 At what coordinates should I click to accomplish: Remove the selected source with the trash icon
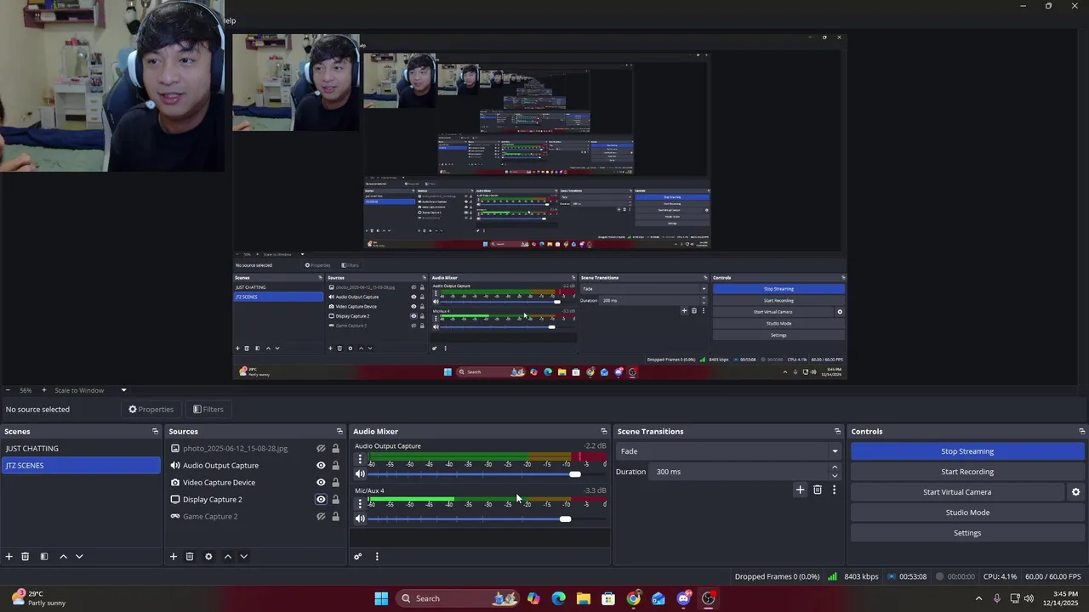pos(190,557)
